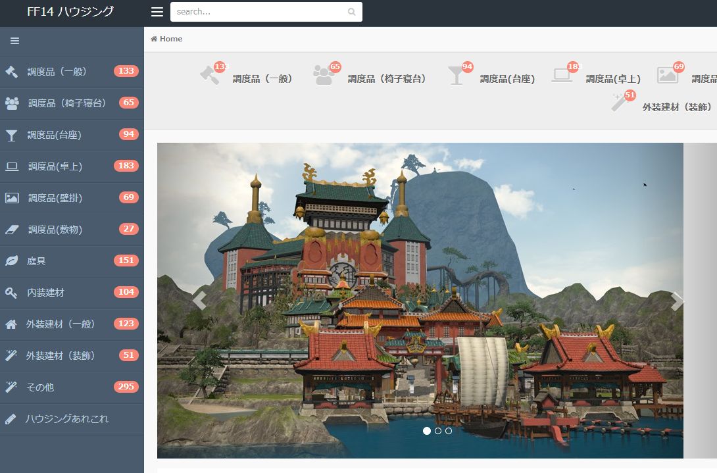Select the first carousel indicator dot

coord(427,431)
